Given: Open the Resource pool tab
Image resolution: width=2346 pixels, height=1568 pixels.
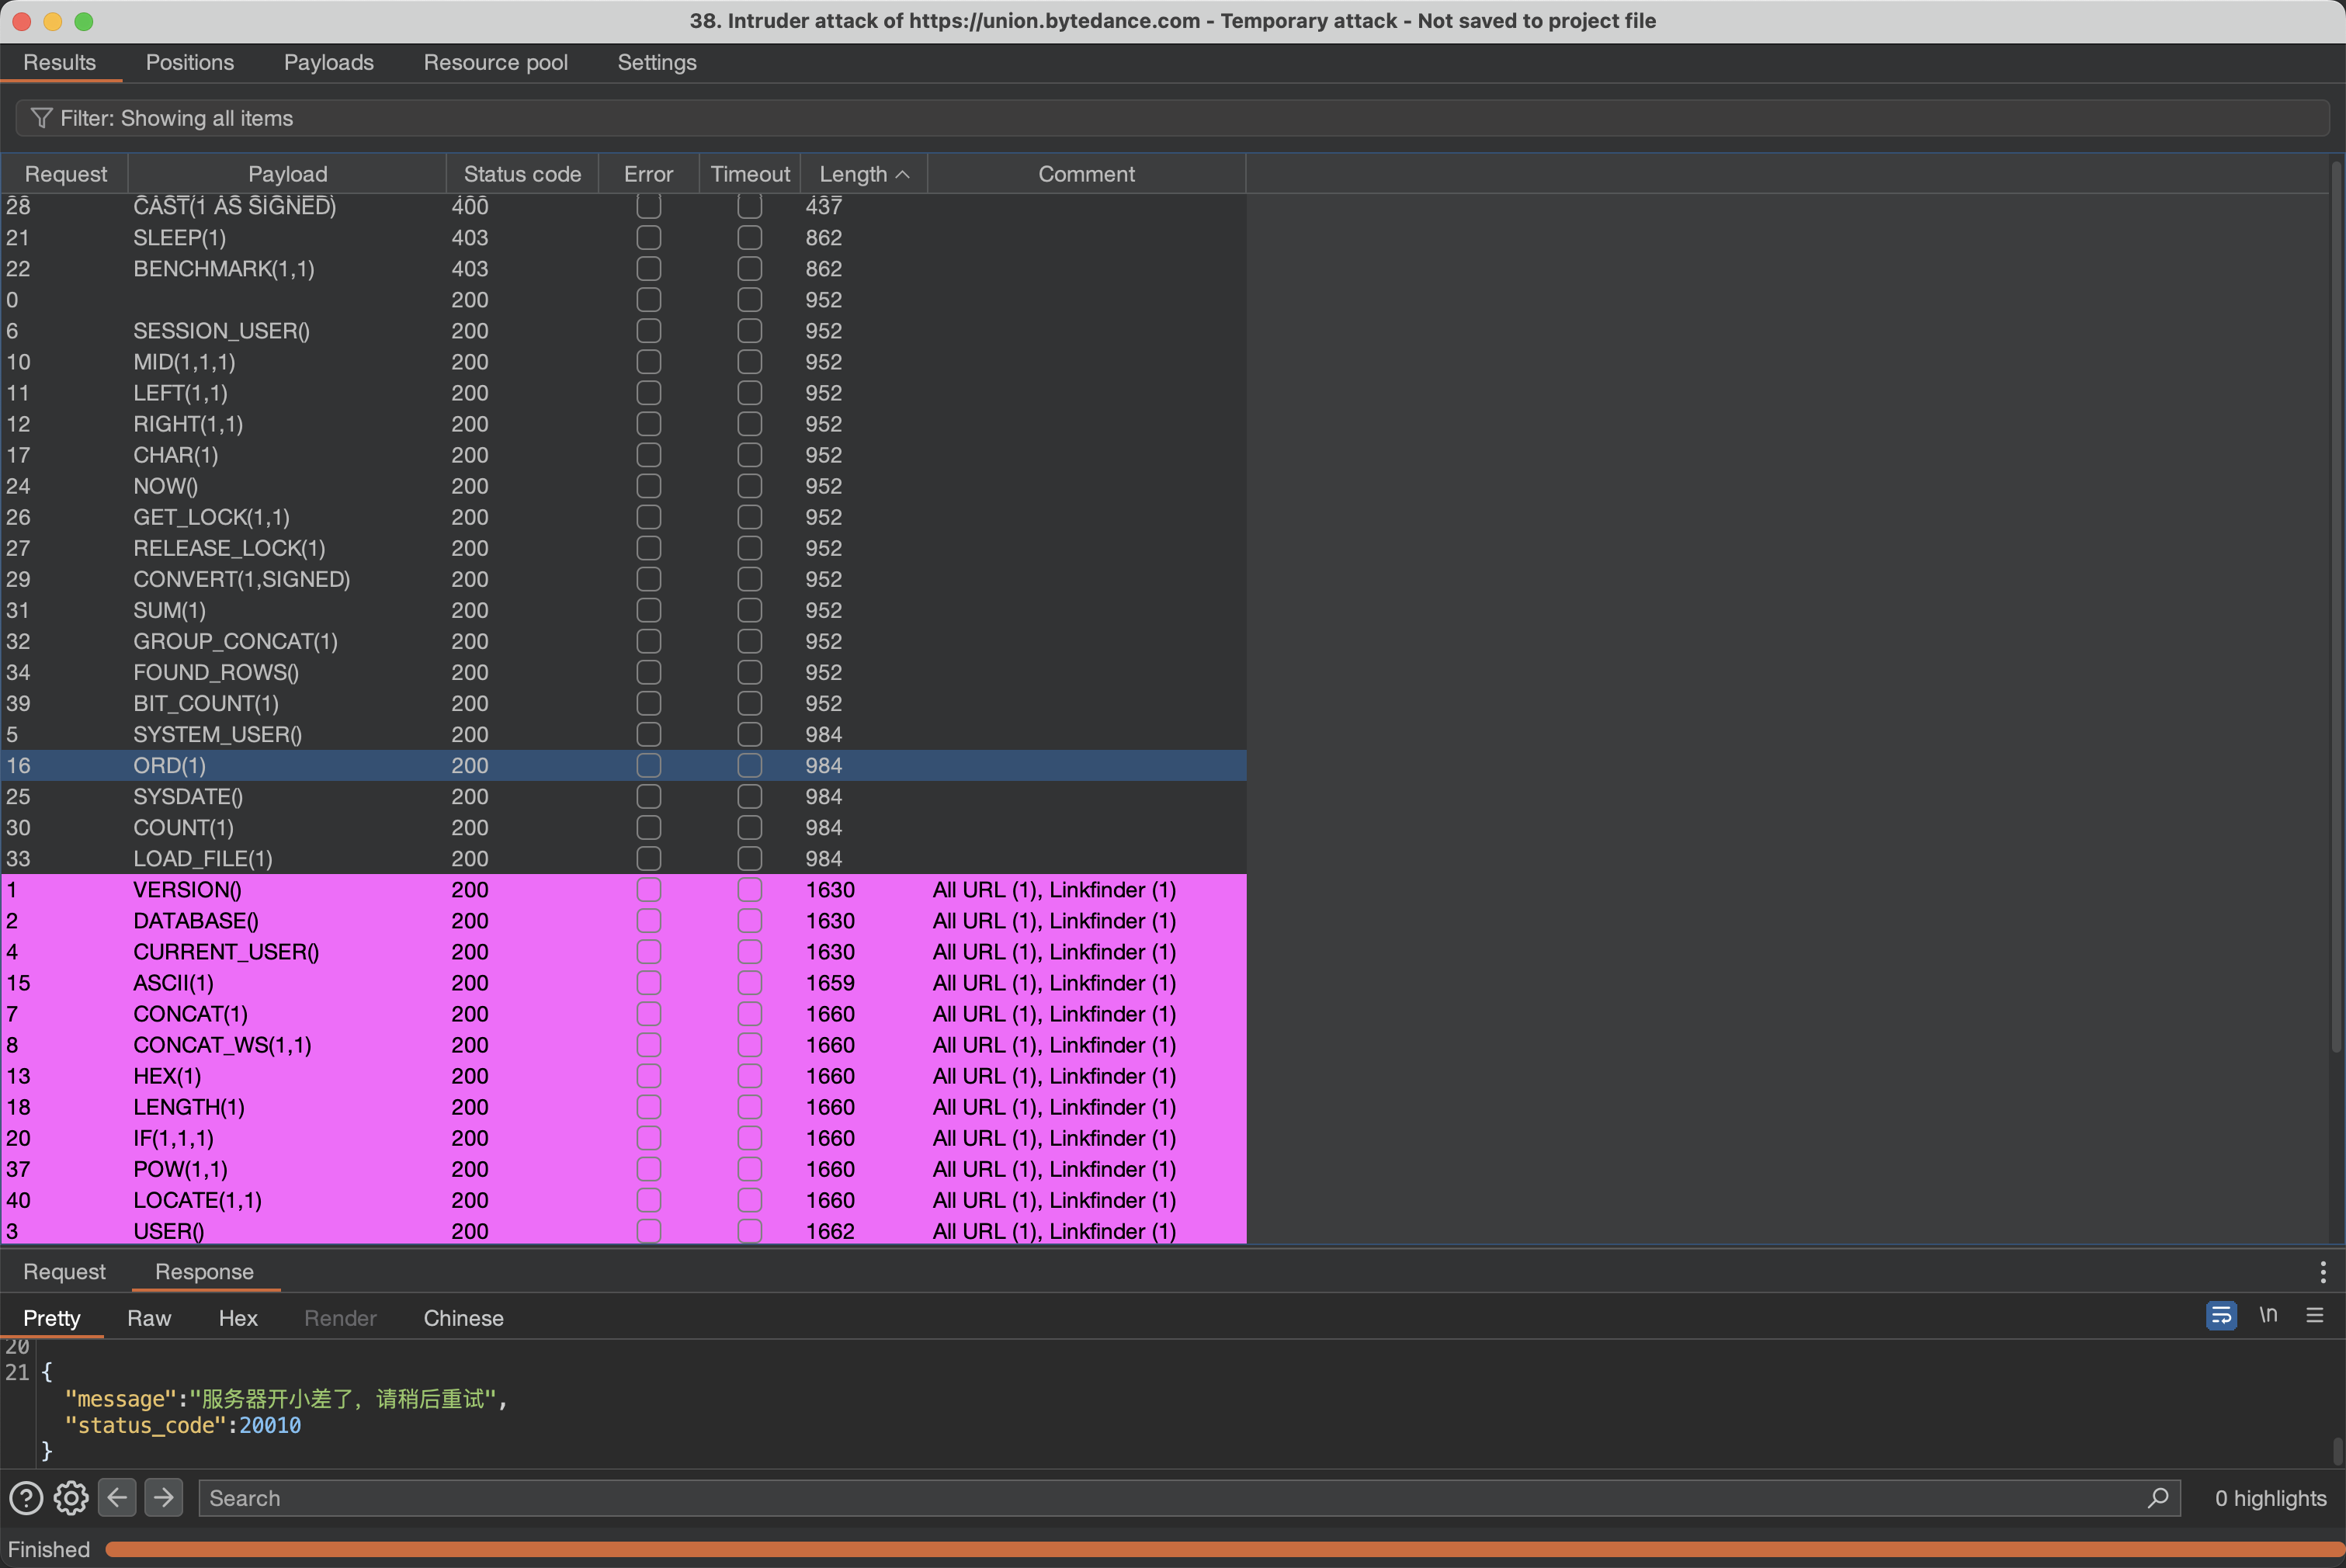Looking at the screenshot, I should [496, 62].
